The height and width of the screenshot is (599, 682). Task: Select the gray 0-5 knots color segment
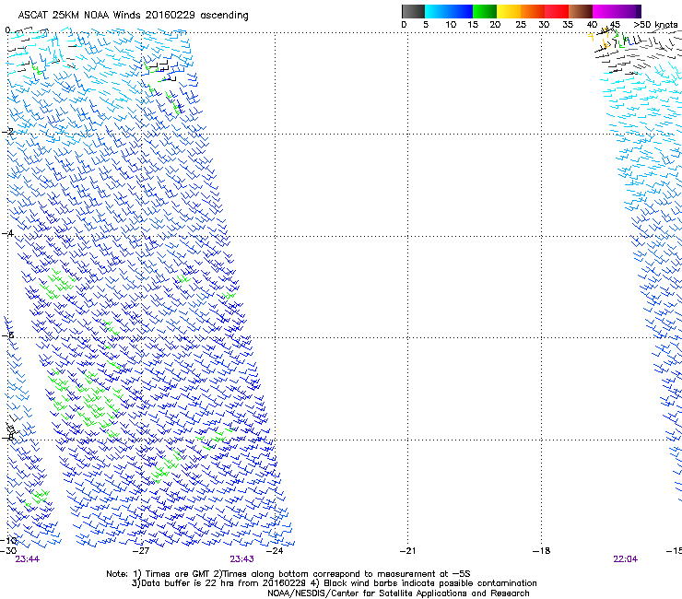(x=413, y=11)
